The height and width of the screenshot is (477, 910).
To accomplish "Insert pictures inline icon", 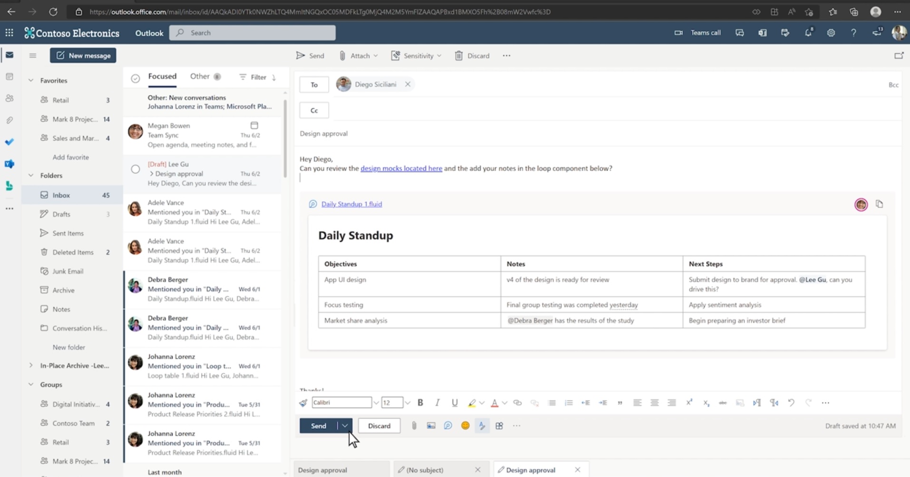I will coord(431,426).
